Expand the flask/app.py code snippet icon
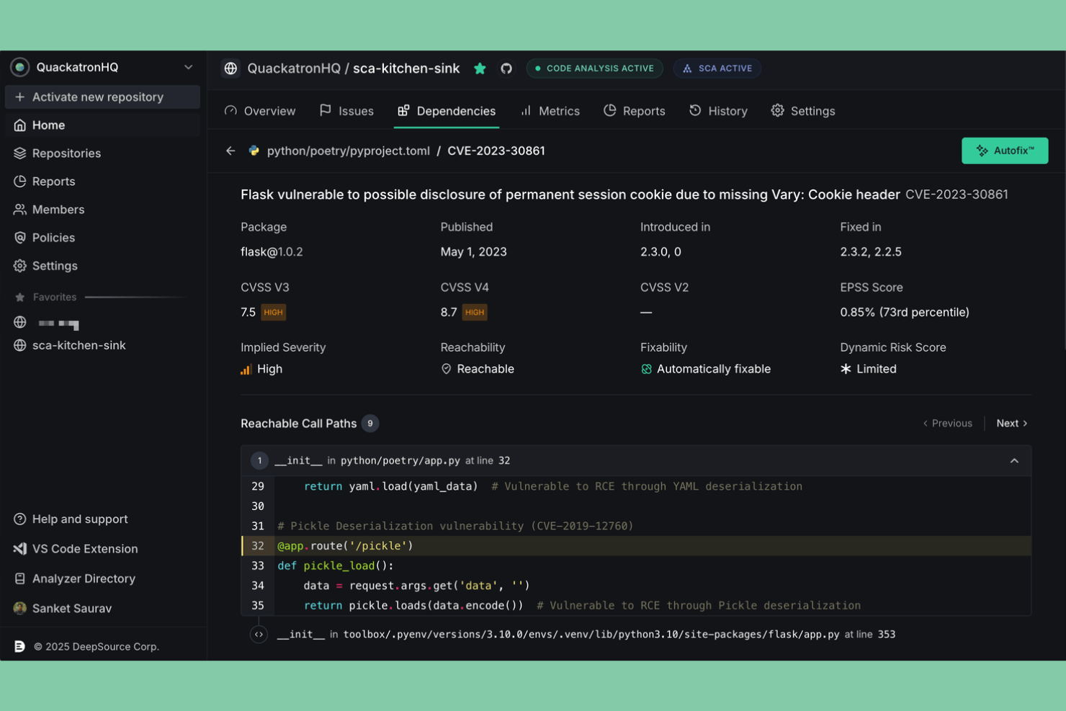Viewport: 1066px width, 711px height. [x=259, y=634]
